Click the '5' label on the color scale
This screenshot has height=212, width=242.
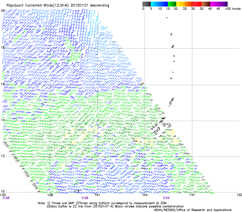coord(151,9)
